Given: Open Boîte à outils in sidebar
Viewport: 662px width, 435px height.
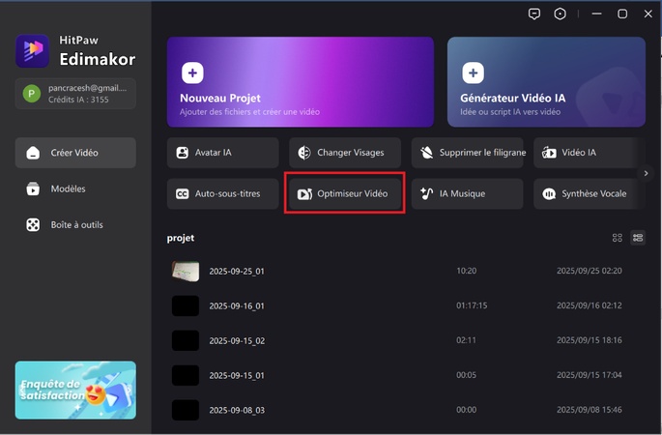Looking at the screenshot, I should pos(75,225).
